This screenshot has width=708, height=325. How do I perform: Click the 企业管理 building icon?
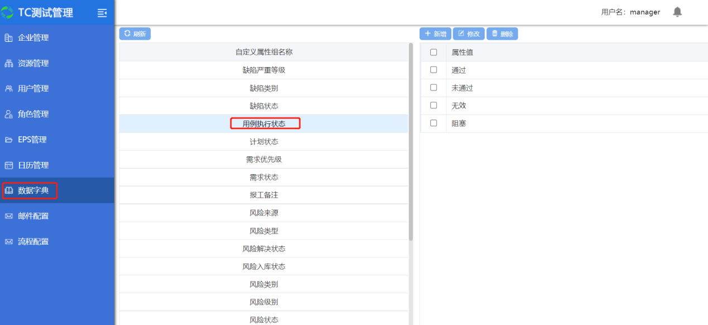tap(8, 38)
